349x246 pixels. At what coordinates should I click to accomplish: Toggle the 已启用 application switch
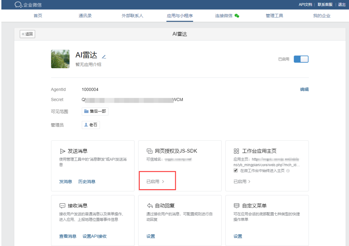click(301, 59)
